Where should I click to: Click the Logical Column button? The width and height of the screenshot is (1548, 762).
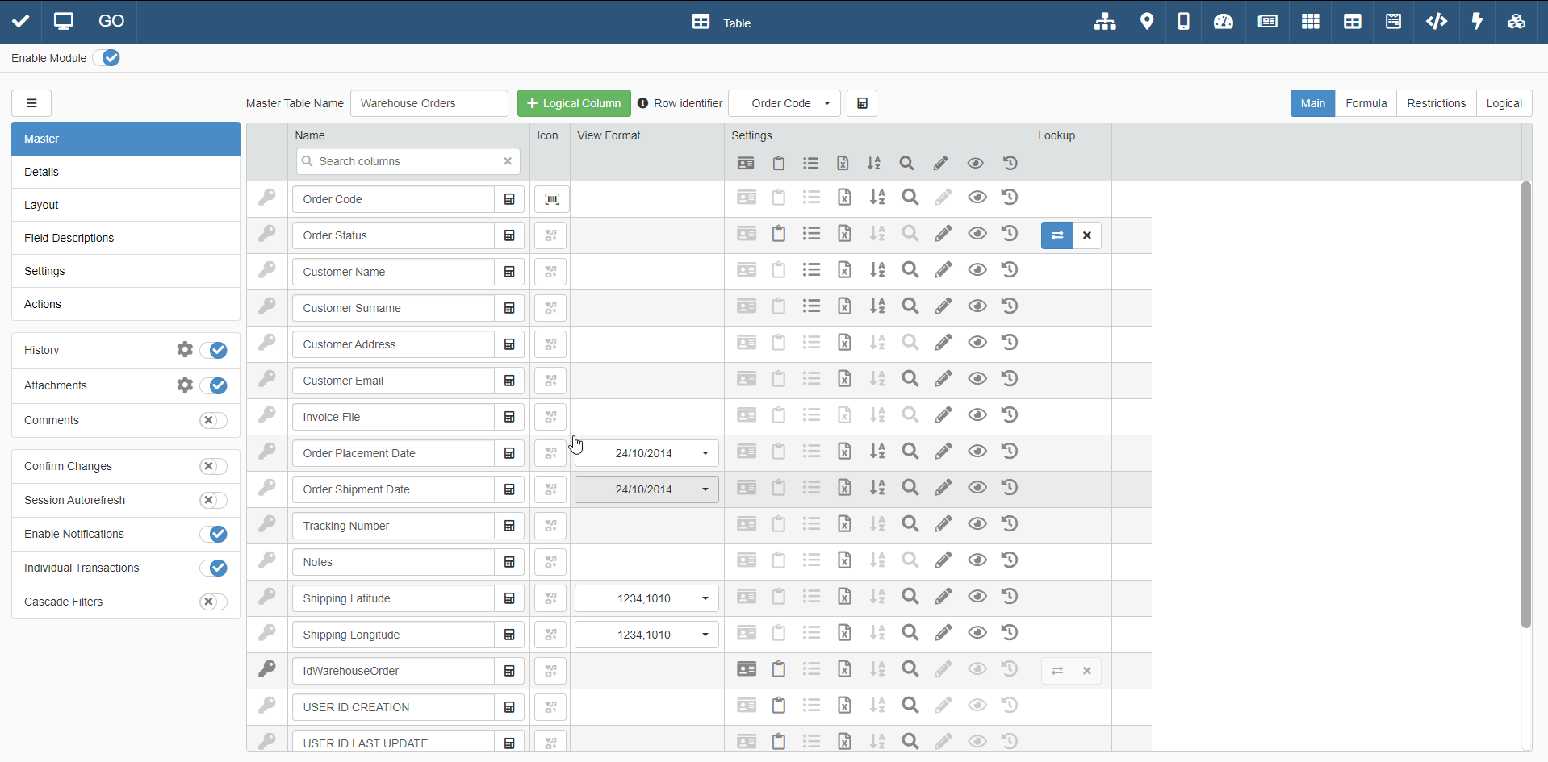pos(573,103)
